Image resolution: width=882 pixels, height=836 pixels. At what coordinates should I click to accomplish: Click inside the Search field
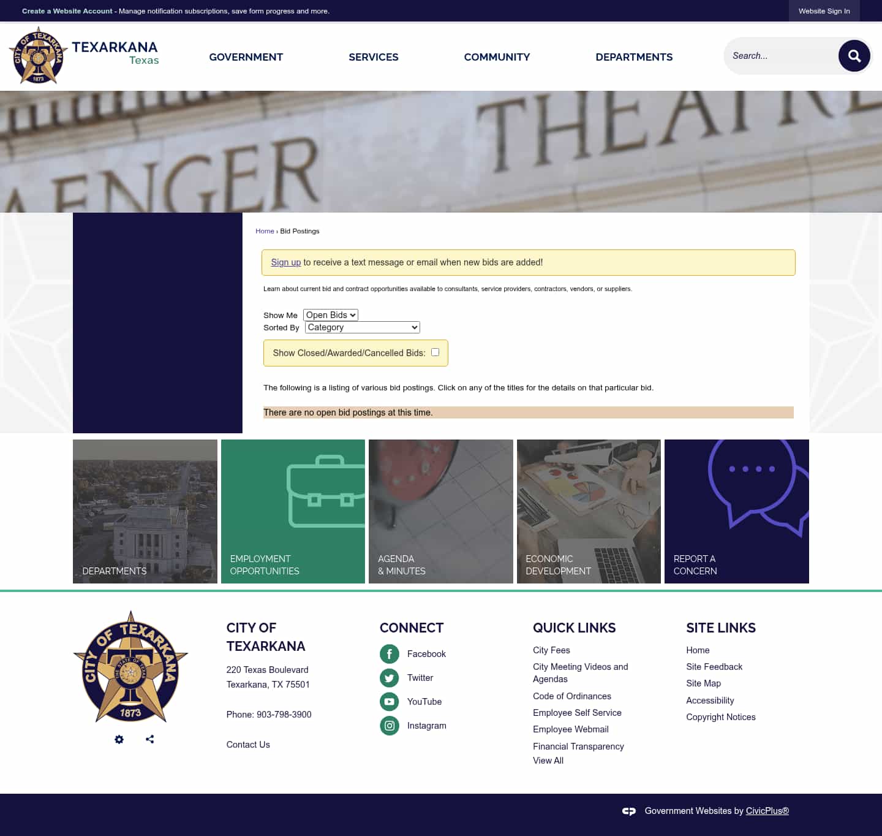tap(778, 55)
